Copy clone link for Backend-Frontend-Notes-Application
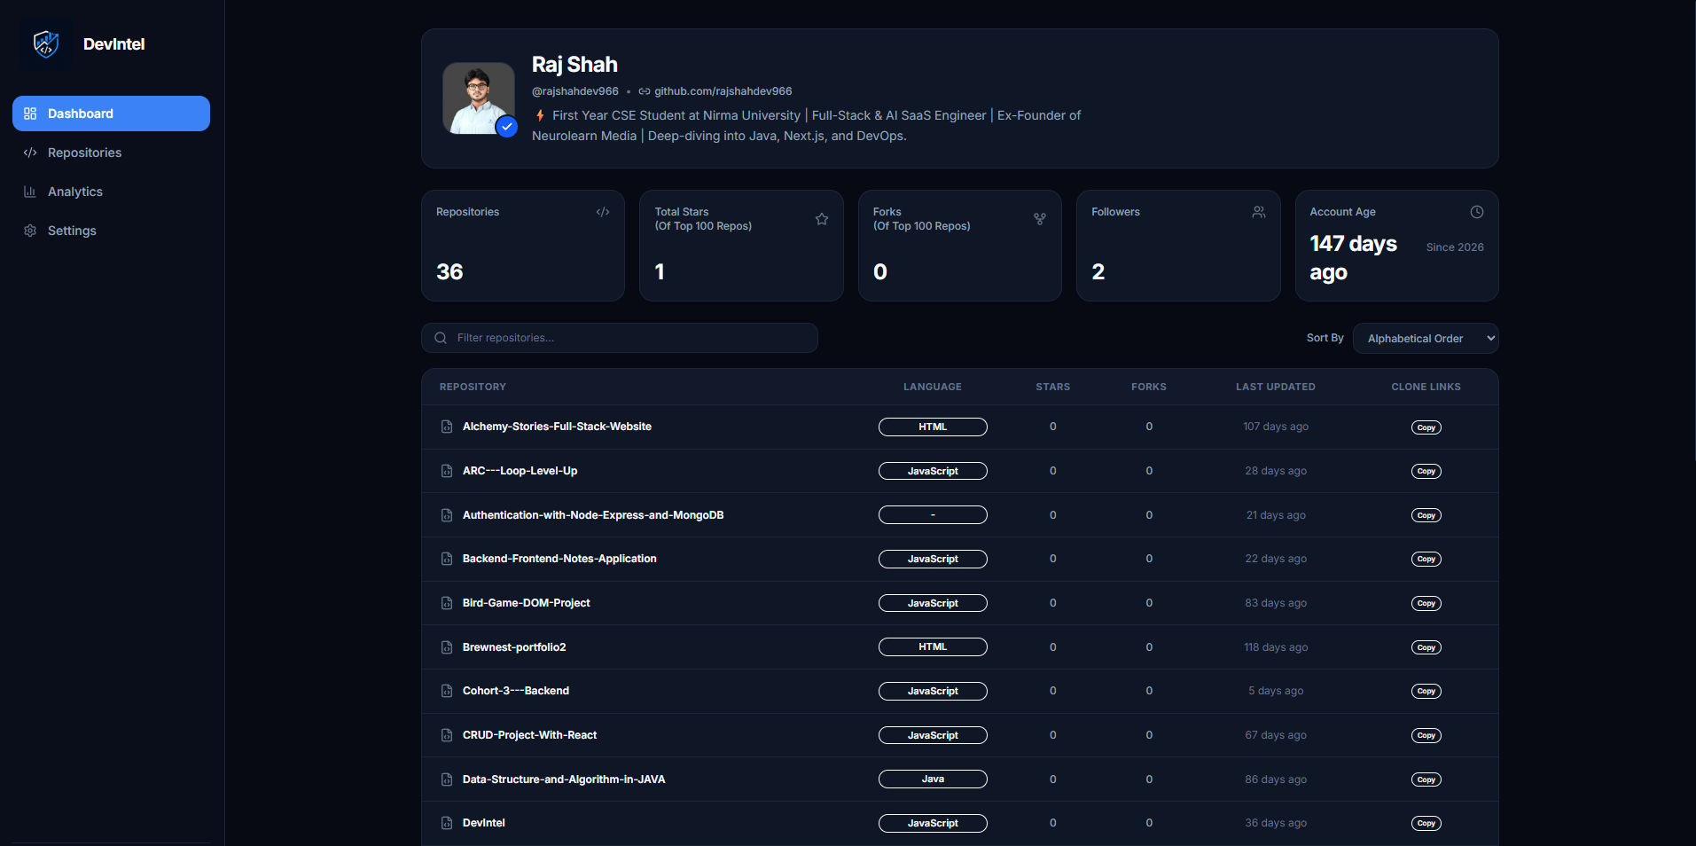 coord(1426,559)
